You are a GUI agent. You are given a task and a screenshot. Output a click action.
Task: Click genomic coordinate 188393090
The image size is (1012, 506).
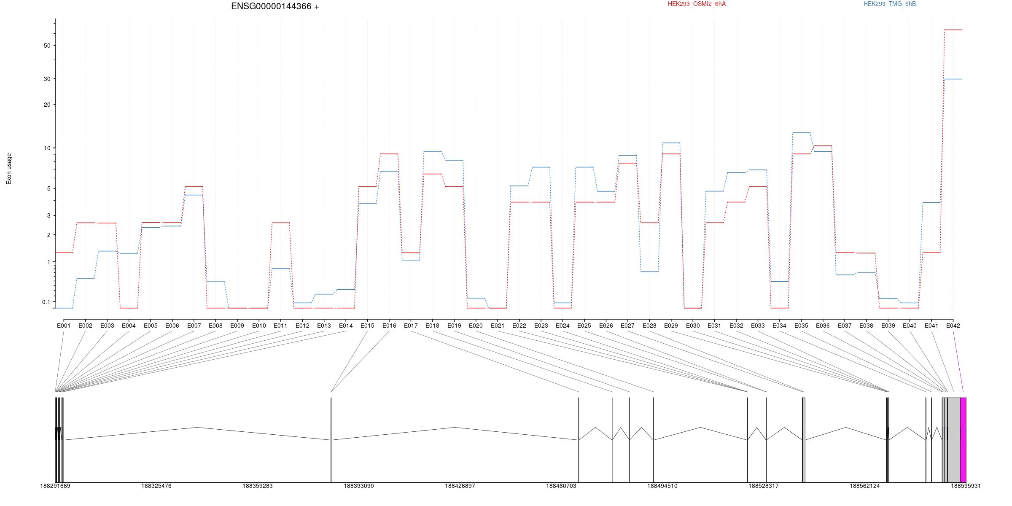[x=359, y=486]
